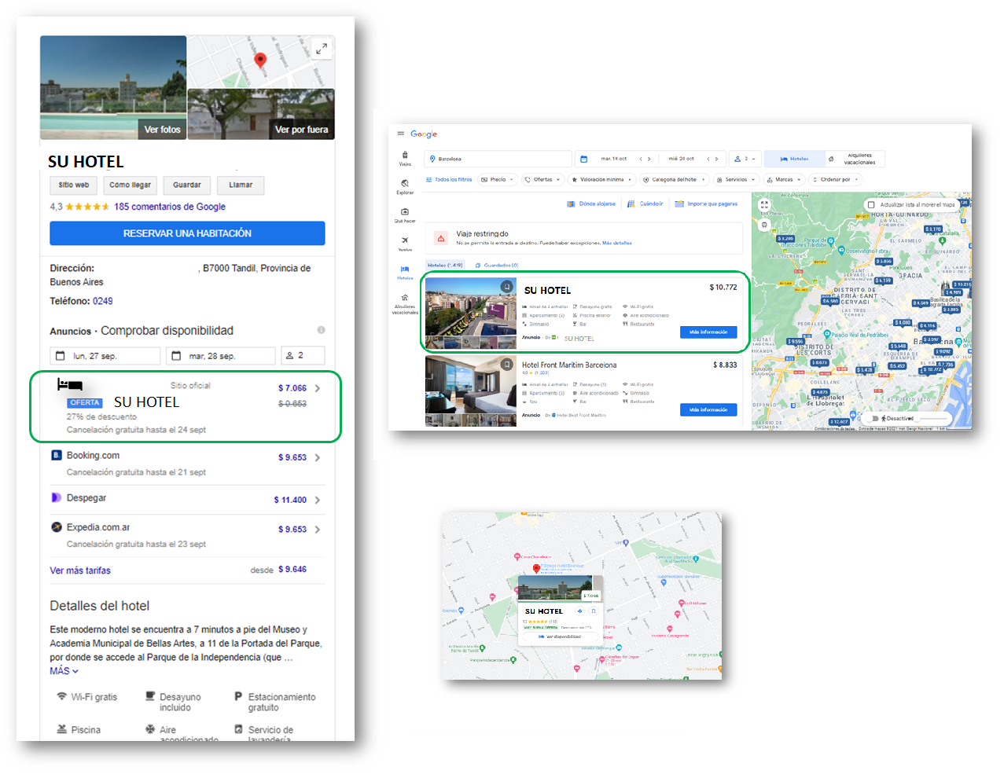The height and width of the screenshot is (774, 1004).
Task: Open the 'Ver fotos' hotel photo thumbnail
Action: tap(113, 87)
